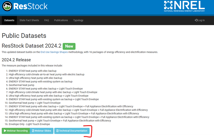The image size is (214, 138).
Task: Click the 2024.2 Release subheading
Action: click(x=16, y=60)
